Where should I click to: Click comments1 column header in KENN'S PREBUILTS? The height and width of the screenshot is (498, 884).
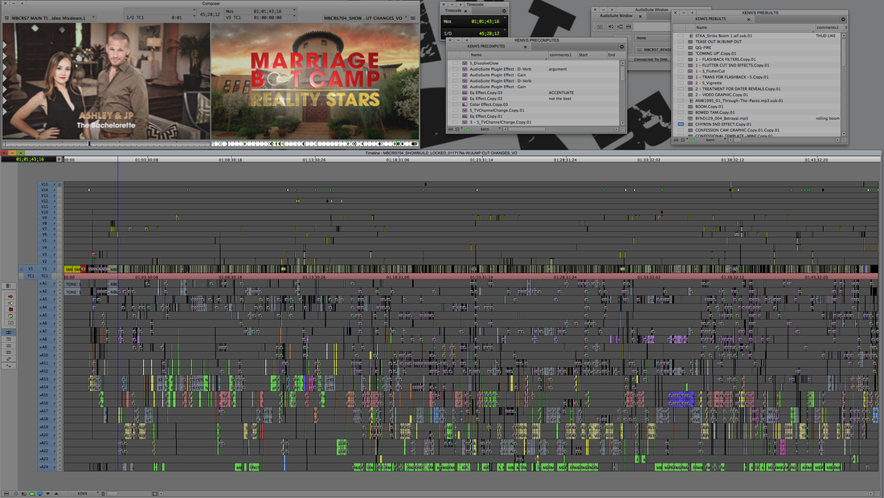[x=828, y=27]
